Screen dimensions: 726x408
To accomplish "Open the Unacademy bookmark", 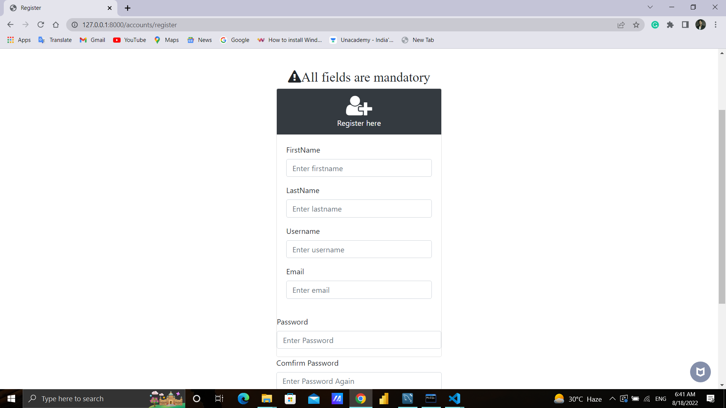I will (x=361, y=40).
